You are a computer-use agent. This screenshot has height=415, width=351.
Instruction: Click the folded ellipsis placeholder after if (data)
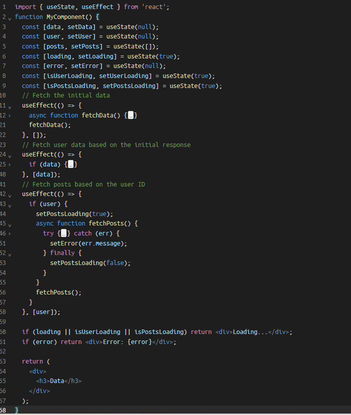[70, 164]
